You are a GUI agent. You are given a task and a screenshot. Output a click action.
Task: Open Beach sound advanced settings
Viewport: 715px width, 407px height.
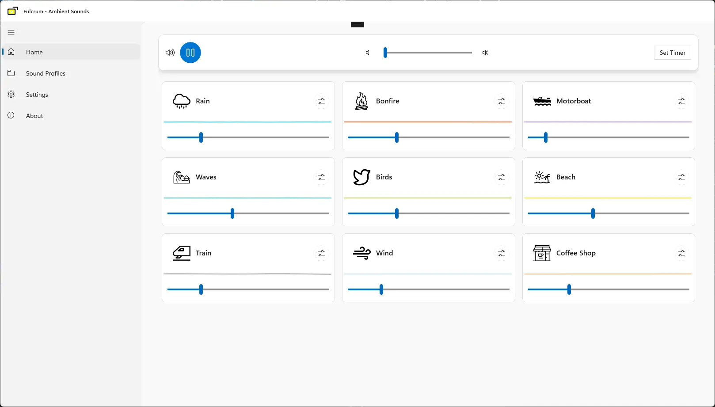pos(681,177)
